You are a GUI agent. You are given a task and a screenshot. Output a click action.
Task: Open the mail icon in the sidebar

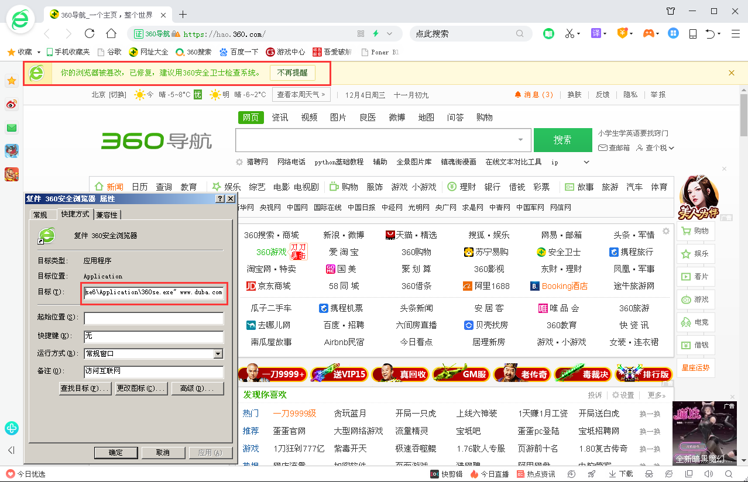[12, 128]
